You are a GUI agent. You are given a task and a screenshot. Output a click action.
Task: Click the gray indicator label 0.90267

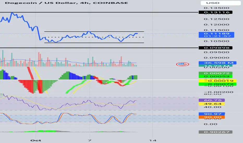pos(215,132)
